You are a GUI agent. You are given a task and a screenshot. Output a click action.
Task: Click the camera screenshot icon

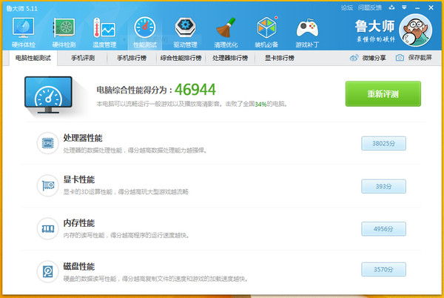pyautogui.click(x=400, y=58)
